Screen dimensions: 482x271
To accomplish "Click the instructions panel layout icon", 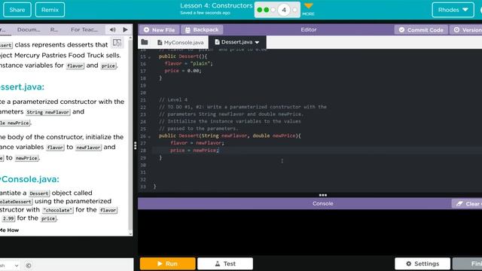I will [117, 43].
